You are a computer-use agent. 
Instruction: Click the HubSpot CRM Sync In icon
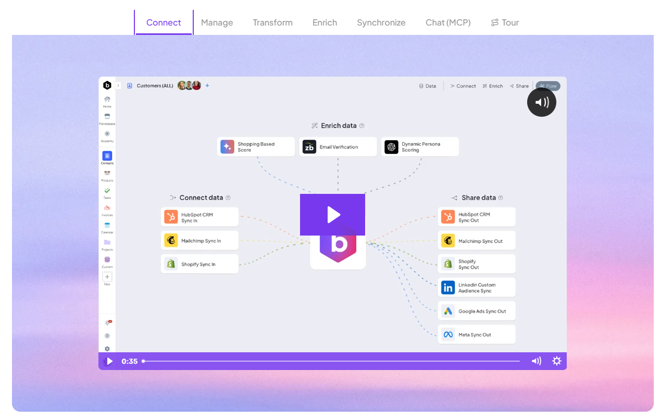click(171, 217)
